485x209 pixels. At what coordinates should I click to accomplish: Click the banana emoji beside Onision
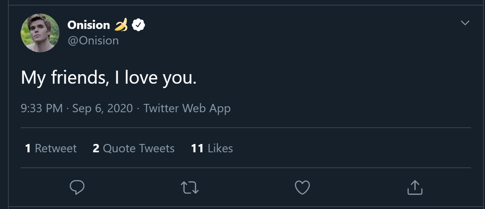click(x=121, y=25)
